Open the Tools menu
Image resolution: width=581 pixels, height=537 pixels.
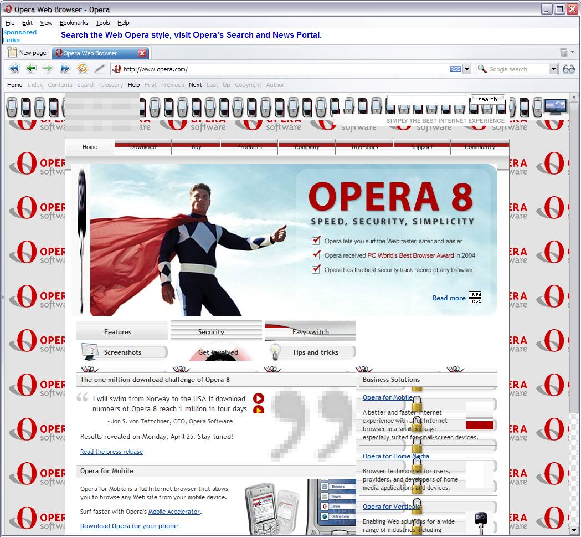pyautogui.click(x=102, y=23)
